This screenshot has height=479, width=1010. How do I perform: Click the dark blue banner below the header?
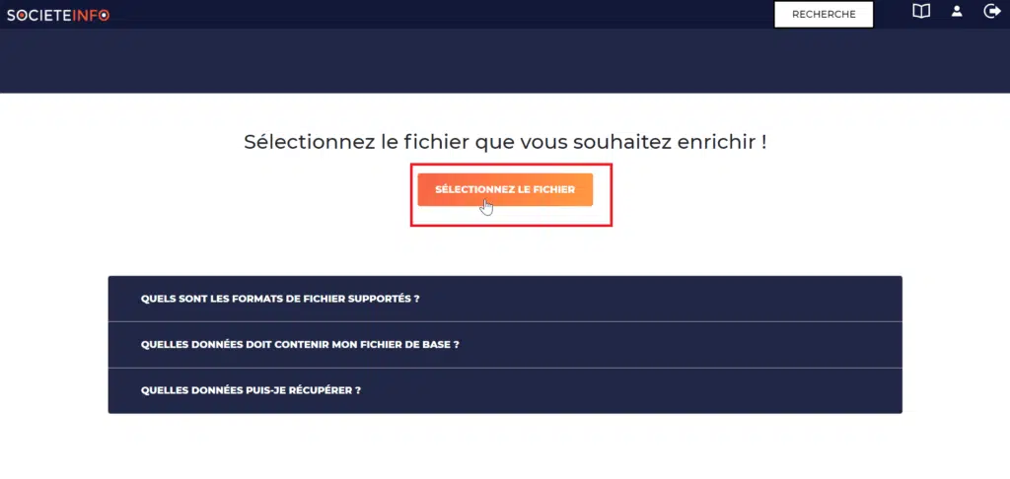tap(505, 61)
